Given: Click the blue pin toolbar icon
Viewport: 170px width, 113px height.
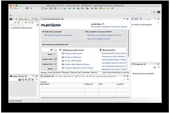Looking at the screenshot, I should pos(31,8).
